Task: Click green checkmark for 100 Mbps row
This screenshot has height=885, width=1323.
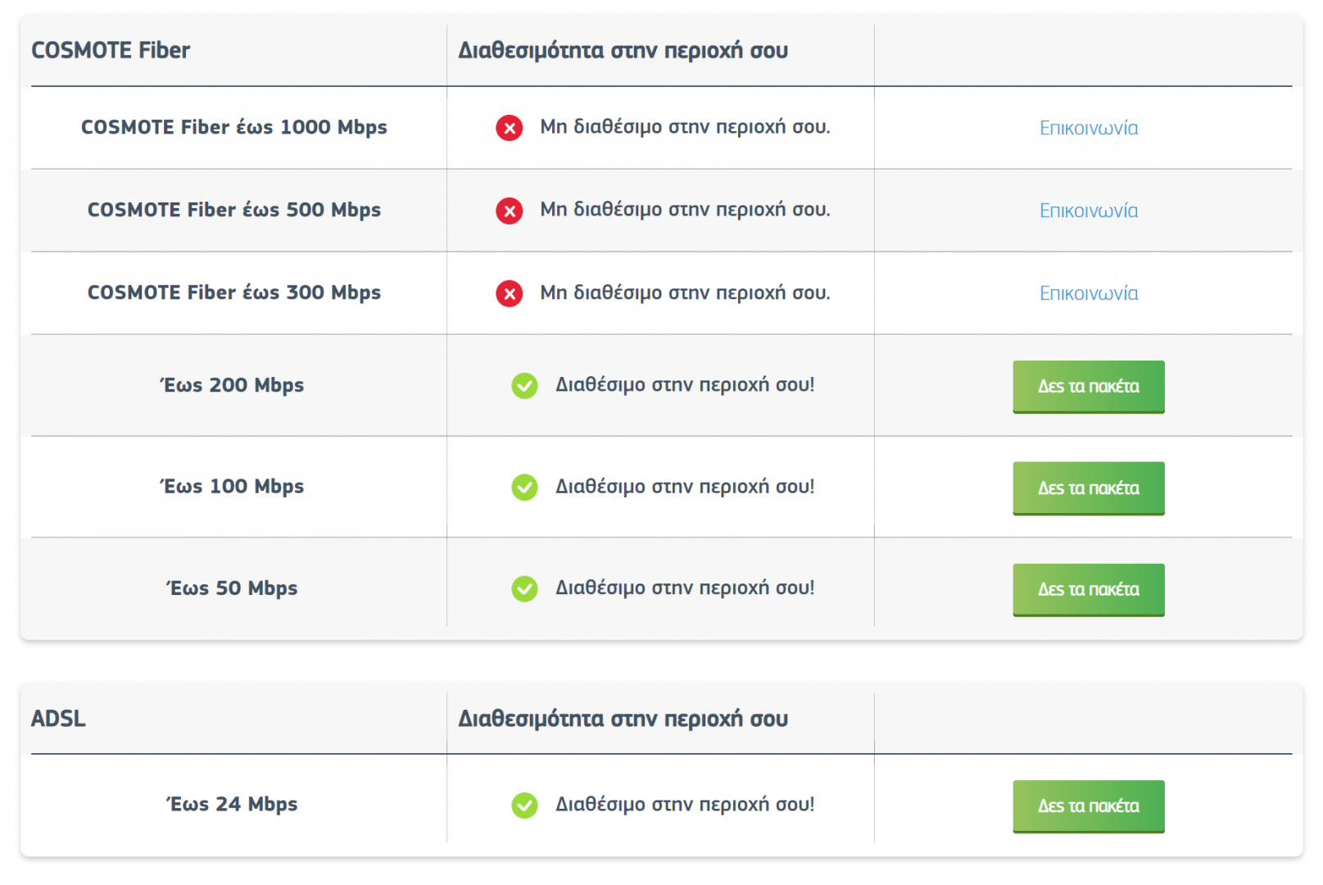Action: 524,487
